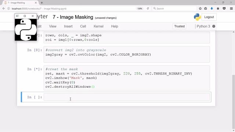Click the site info icon in address bar
This screenshot has width=235, height=132.
[9, 8]
